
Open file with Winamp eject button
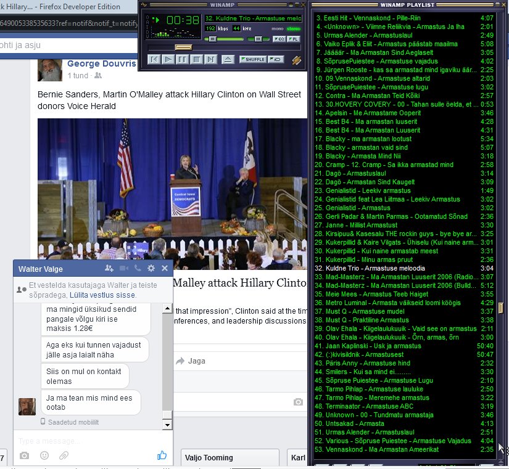tap(228, 59)
